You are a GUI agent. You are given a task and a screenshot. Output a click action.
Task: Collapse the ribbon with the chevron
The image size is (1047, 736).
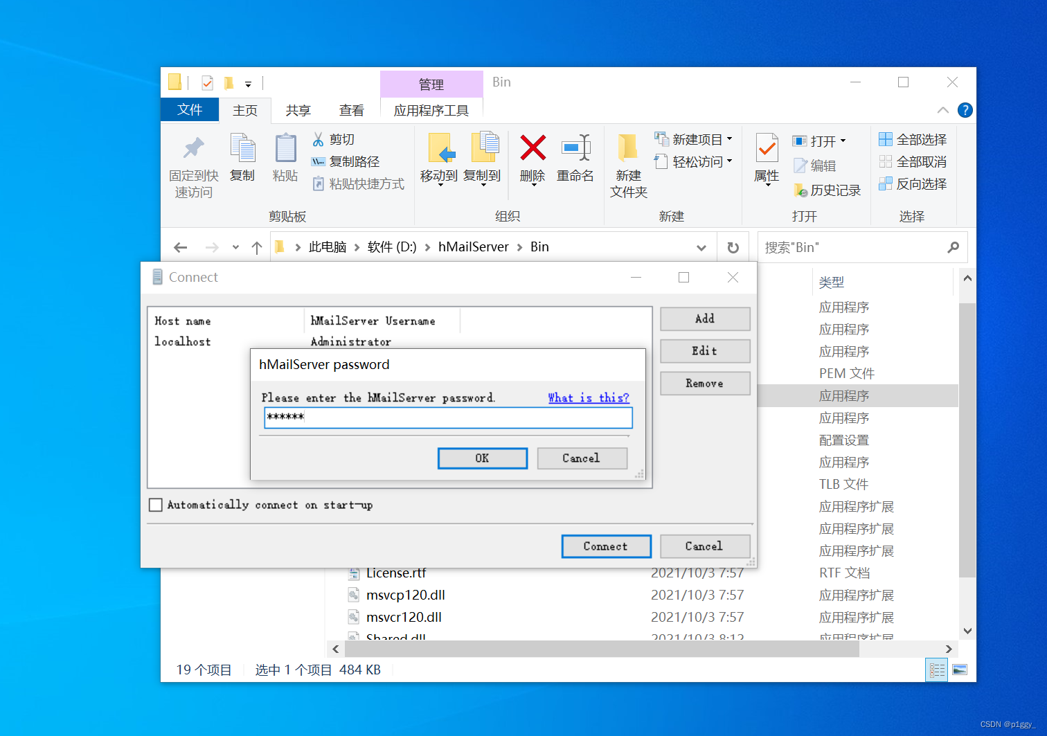point(942,110)
